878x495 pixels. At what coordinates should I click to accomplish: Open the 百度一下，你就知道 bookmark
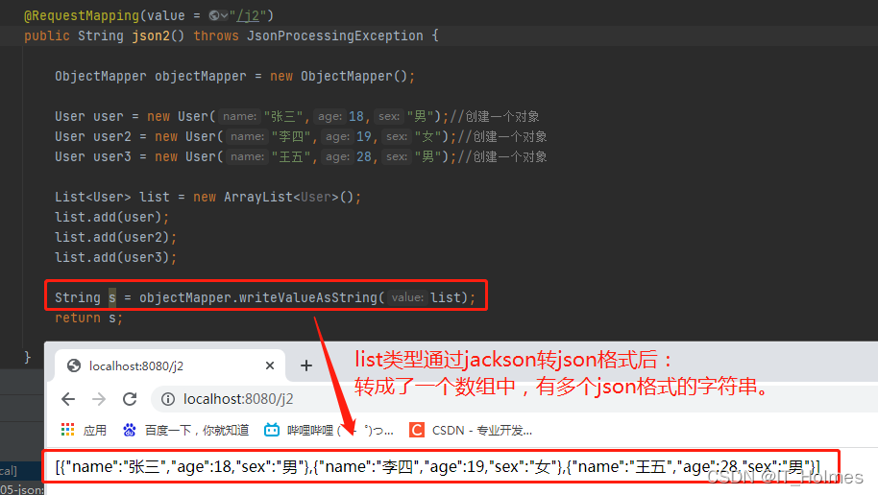tap(186, 430)
